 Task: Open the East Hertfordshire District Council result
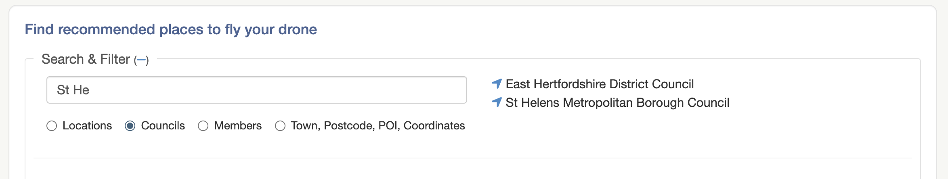(x=600, y=84)
